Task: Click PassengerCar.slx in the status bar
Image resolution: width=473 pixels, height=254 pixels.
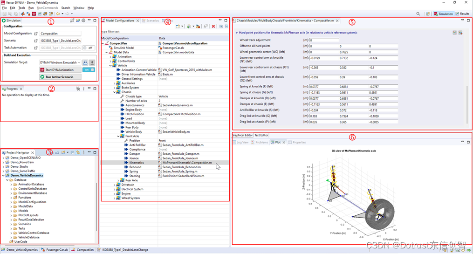Action: [x=55, y=250]
